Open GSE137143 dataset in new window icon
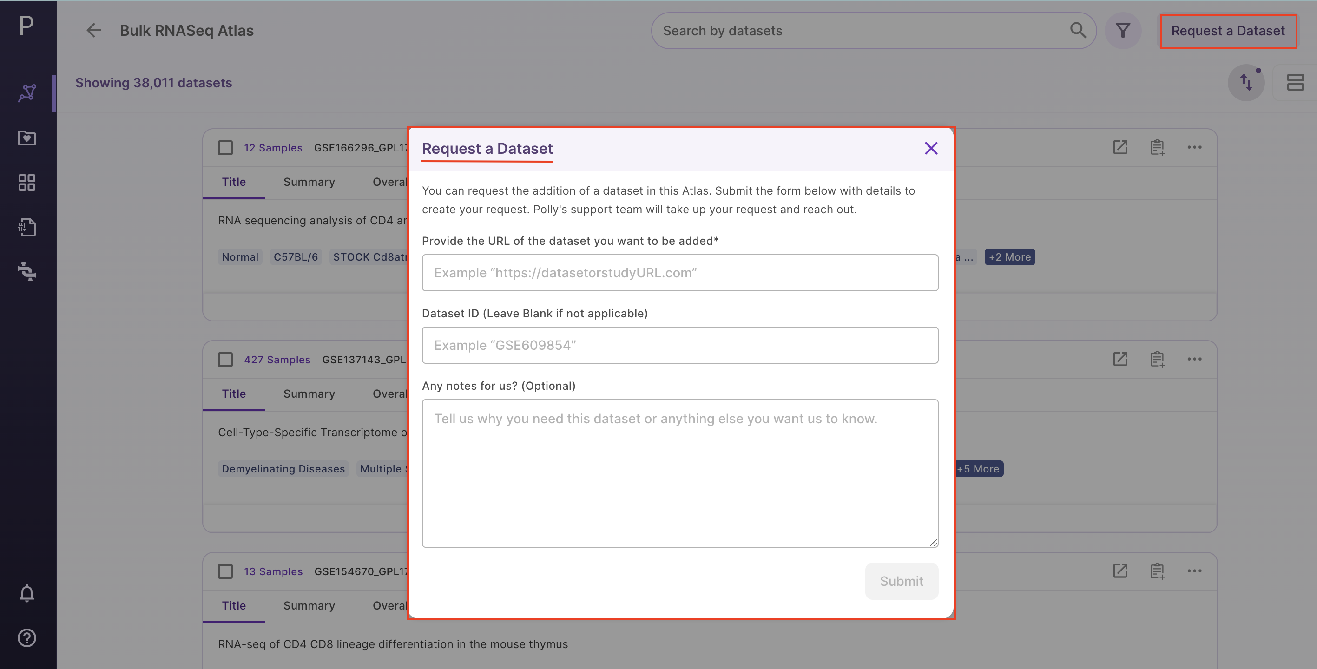This screenshot has width=1317, height=669. coord(1120,359)
